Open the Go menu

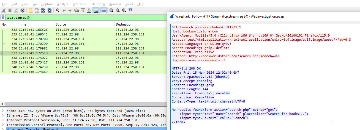pos(35,4)
